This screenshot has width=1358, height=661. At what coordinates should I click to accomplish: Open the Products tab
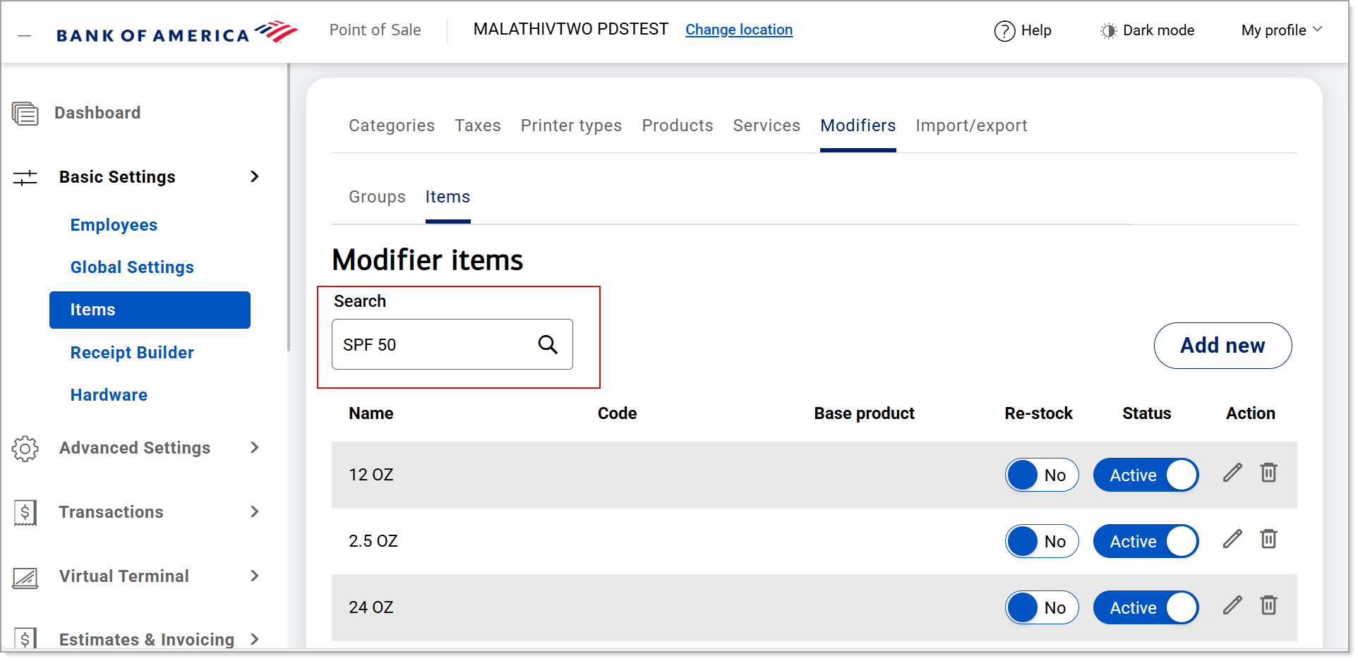click(678, 126)
